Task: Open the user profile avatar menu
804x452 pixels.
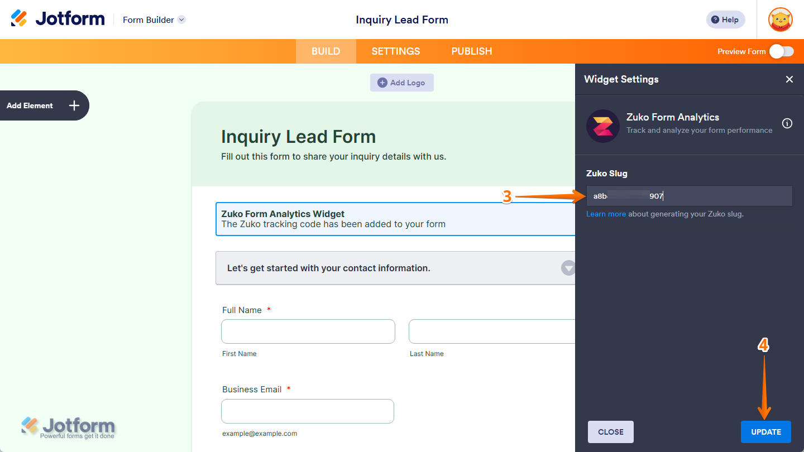Action: [x=780, y=20]
